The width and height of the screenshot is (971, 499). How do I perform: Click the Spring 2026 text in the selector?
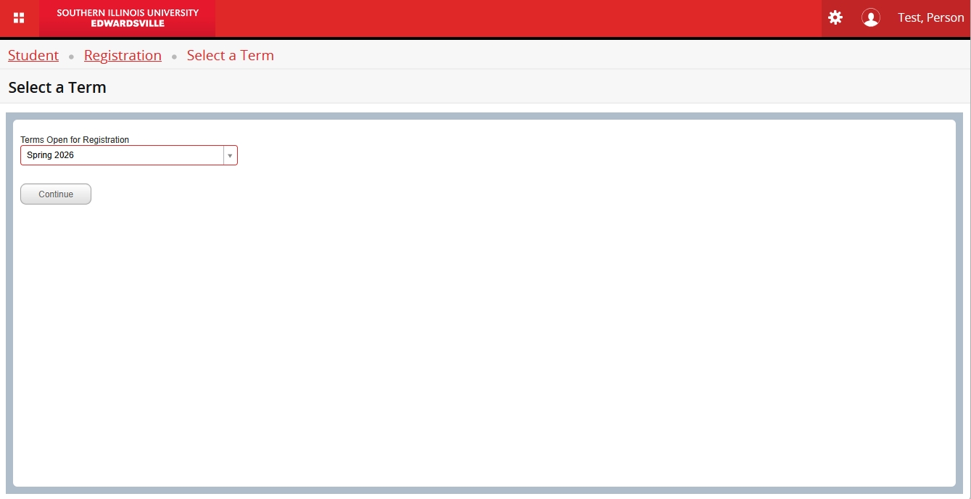coord(50,155)
